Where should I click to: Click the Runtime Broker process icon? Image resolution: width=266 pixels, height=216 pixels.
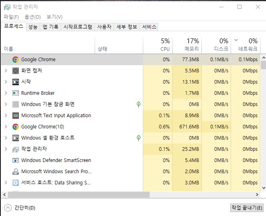click(x=16, y=93)
